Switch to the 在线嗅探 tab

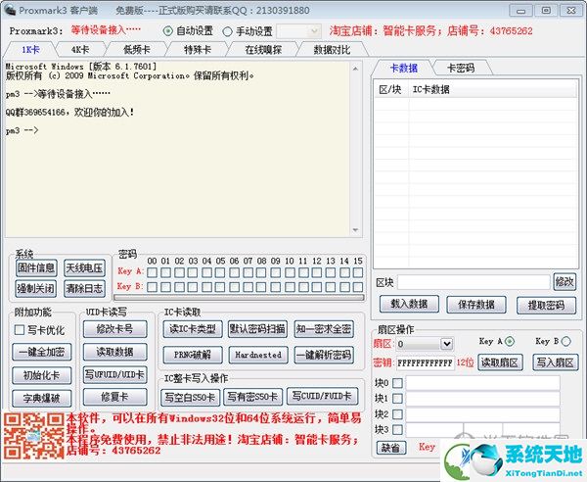pos(263,50)
